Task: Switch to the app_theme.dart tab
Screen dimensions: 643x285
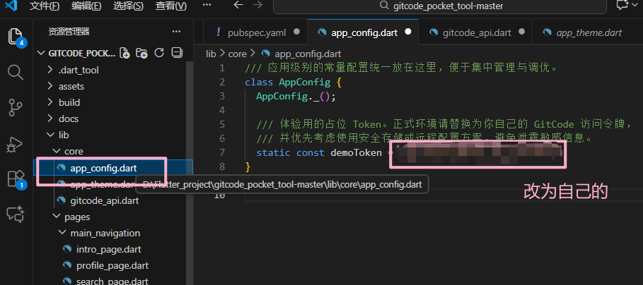Action: pyautogui.click(x=588, y=32)
